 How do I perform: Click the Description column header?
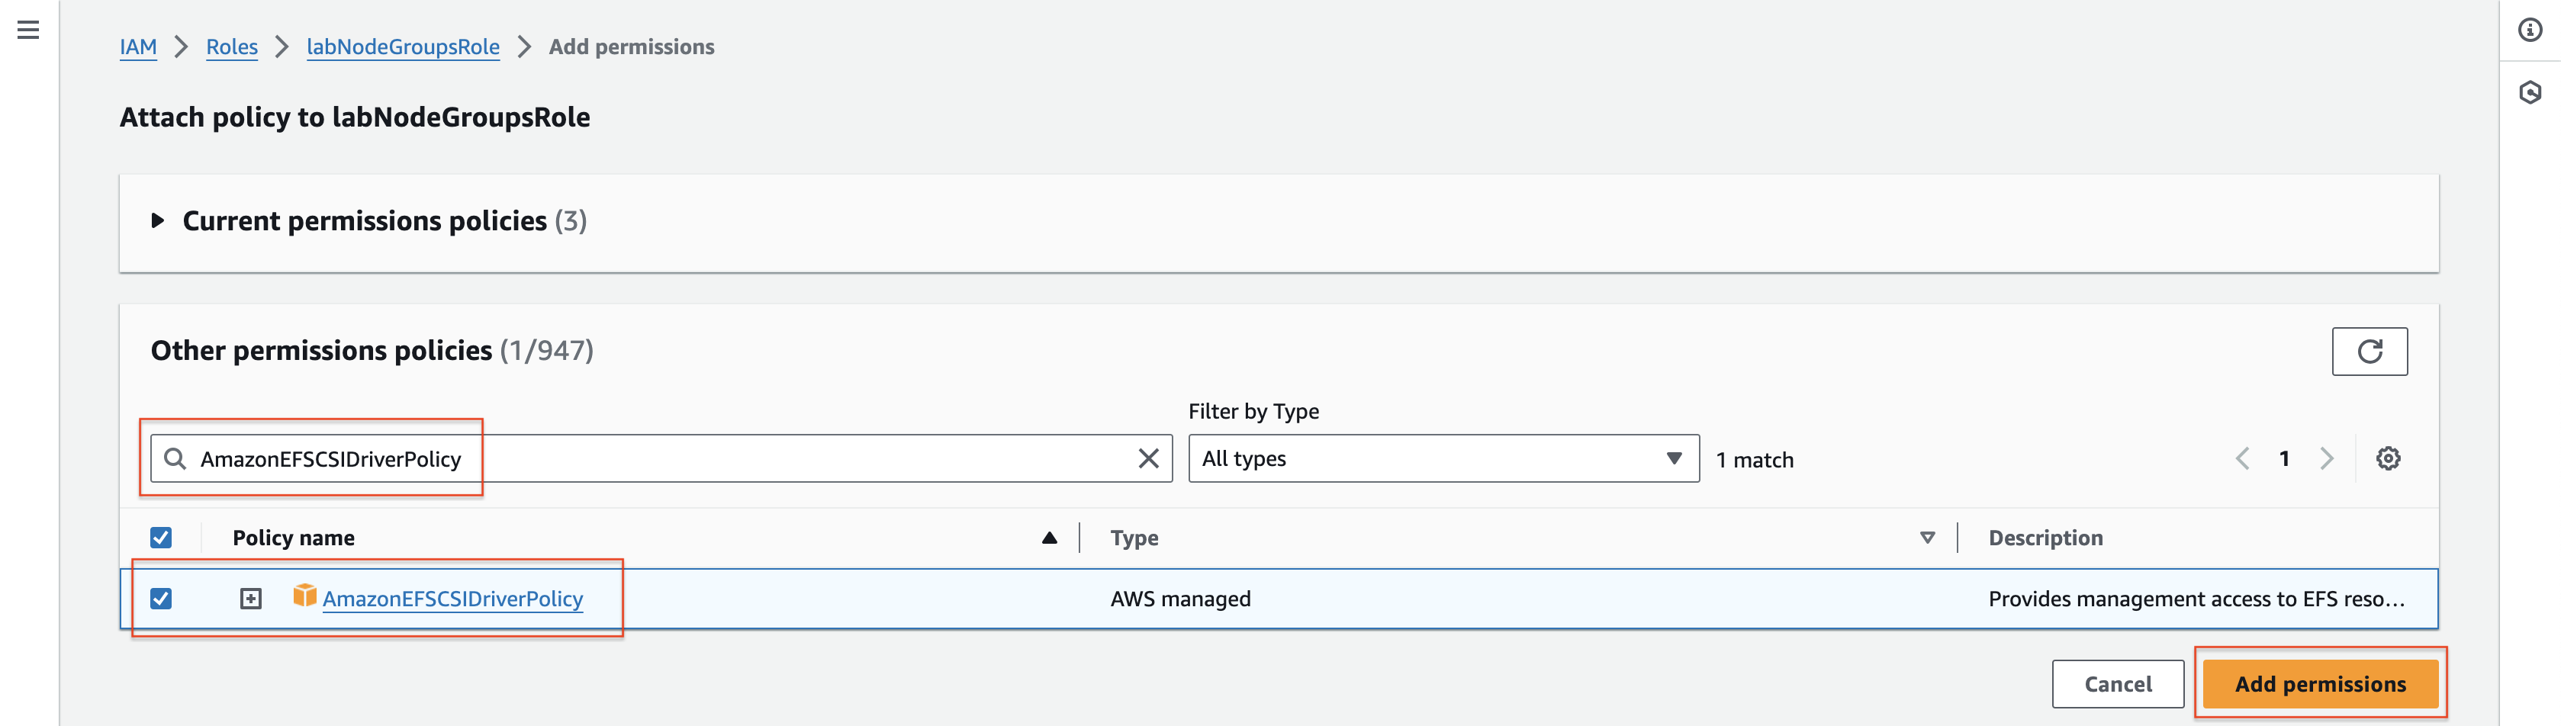[x=2045, y=538]
